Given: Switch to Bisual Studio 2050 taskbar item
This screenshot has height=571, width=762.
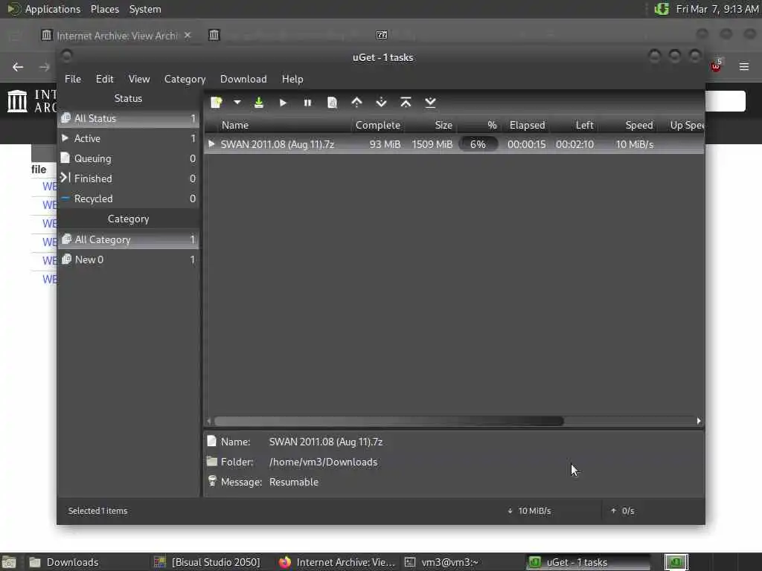Looking at the screenshot, I should [x=208, y=562].
